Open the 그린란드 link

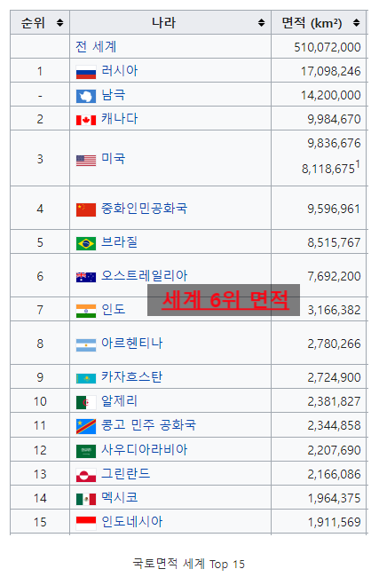pyautogui.click(x=125, y=473)
